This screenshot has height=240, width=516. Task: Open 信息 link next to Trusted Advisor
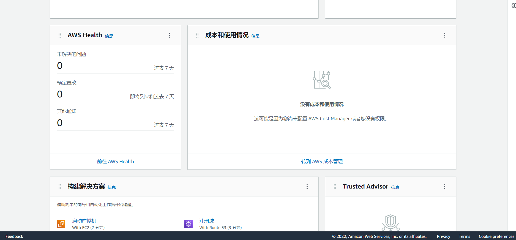coord(395,187)
